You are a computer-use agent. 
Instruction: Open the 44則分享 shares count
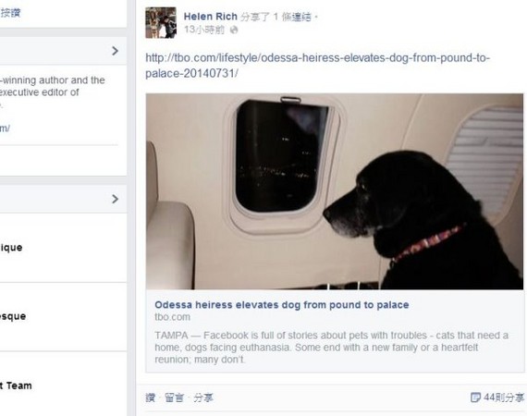[504, 398]
